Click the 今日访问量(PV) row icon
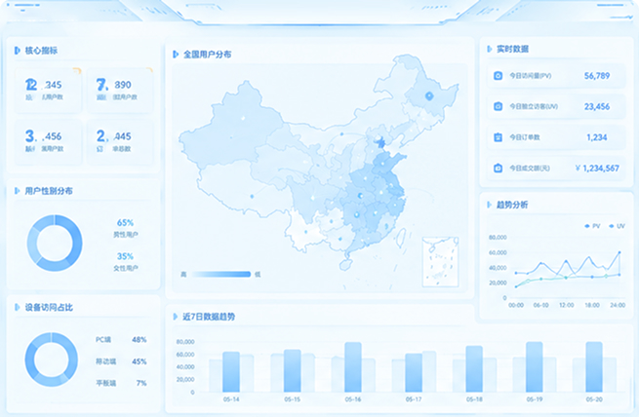The image size is (639, 417). tap(498, 76)
